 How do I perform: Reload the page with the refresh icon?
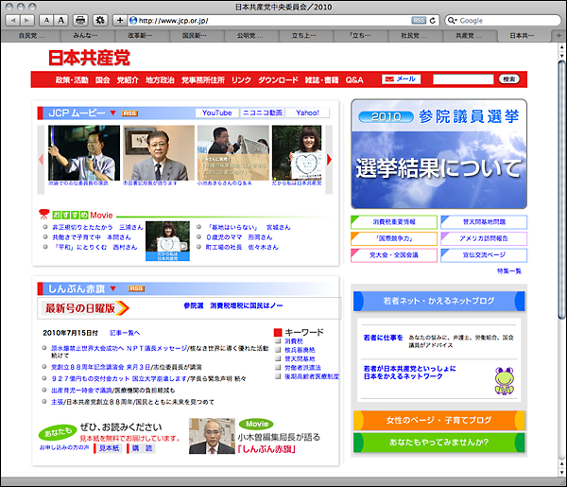[x=433, y=20]
